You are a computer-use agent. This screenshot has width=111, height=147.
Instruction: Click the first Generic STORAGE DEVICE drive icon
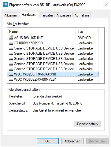click(x=11, y=49)
